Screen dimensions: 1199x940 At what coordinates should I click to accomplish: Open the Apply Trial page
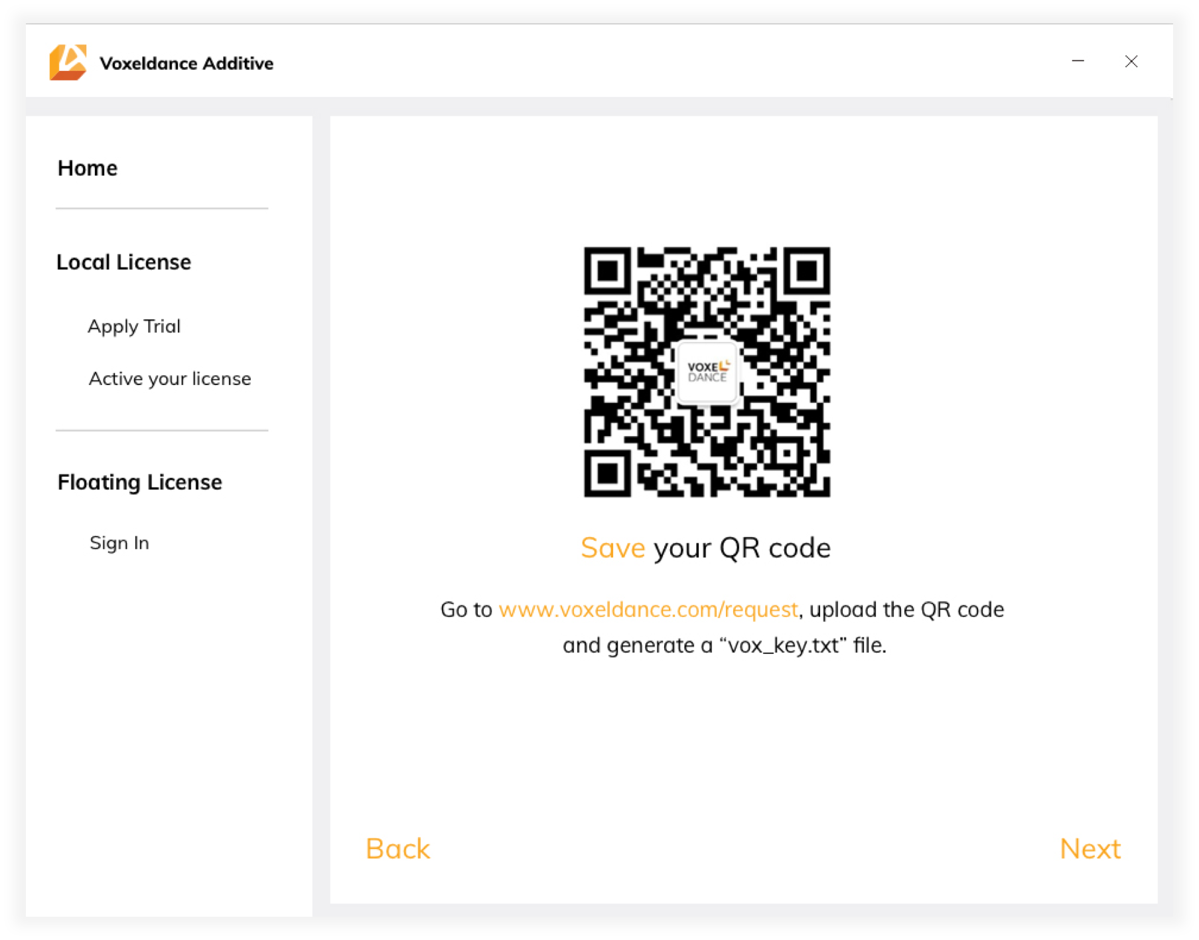point(134,327)
